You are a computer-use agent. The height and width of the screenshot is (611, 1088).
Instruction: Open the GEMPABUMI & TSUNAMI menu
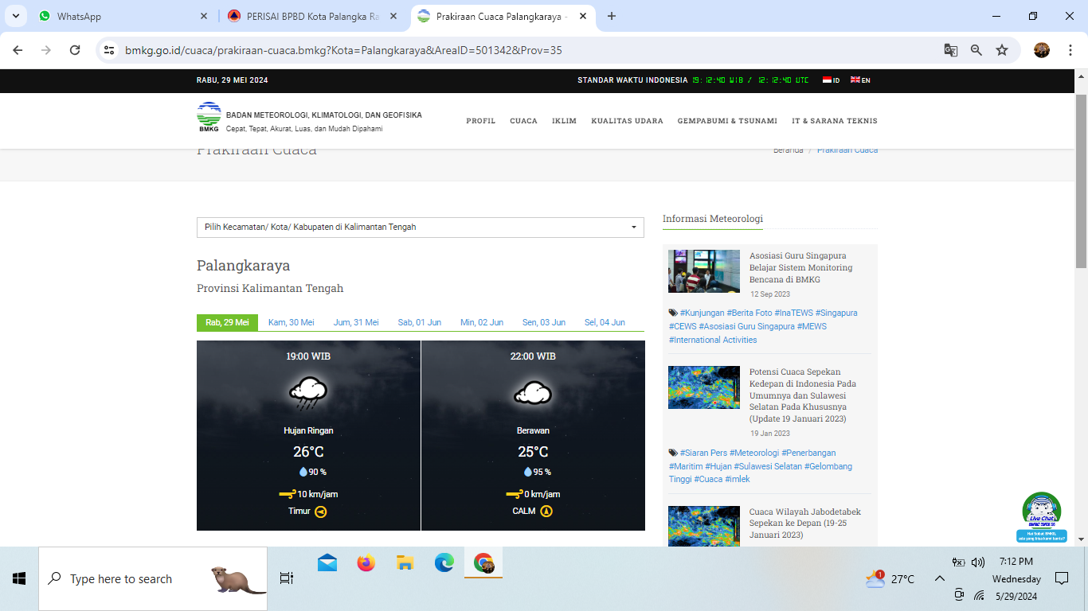tap(727, 121)
